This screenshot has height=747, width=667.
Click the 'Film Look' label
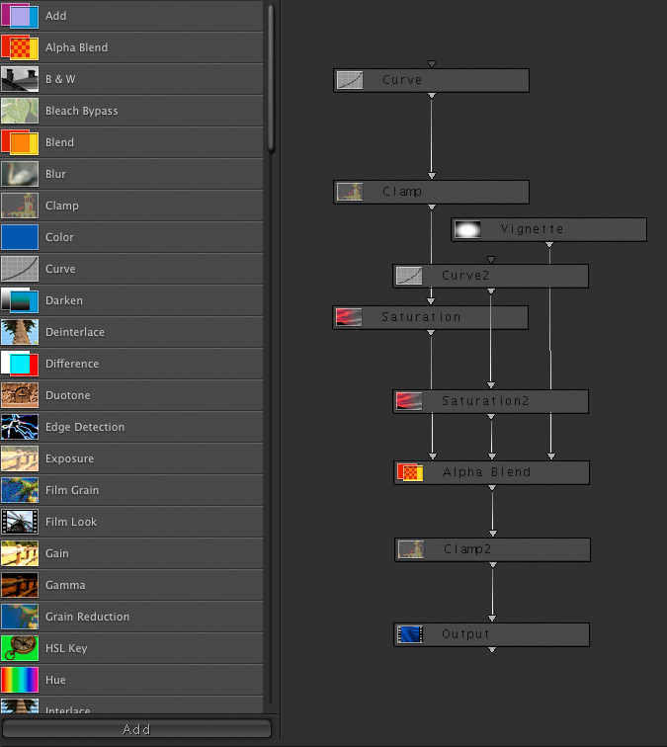coord(71,522)
